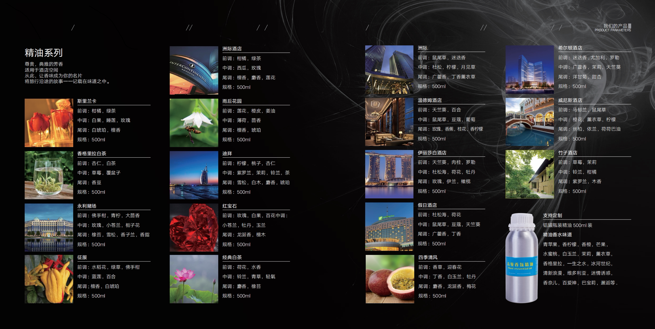Click the Holiday Inn building image
Screen dimensions: 655x329
pyautogui.click(x=389, y=227)
